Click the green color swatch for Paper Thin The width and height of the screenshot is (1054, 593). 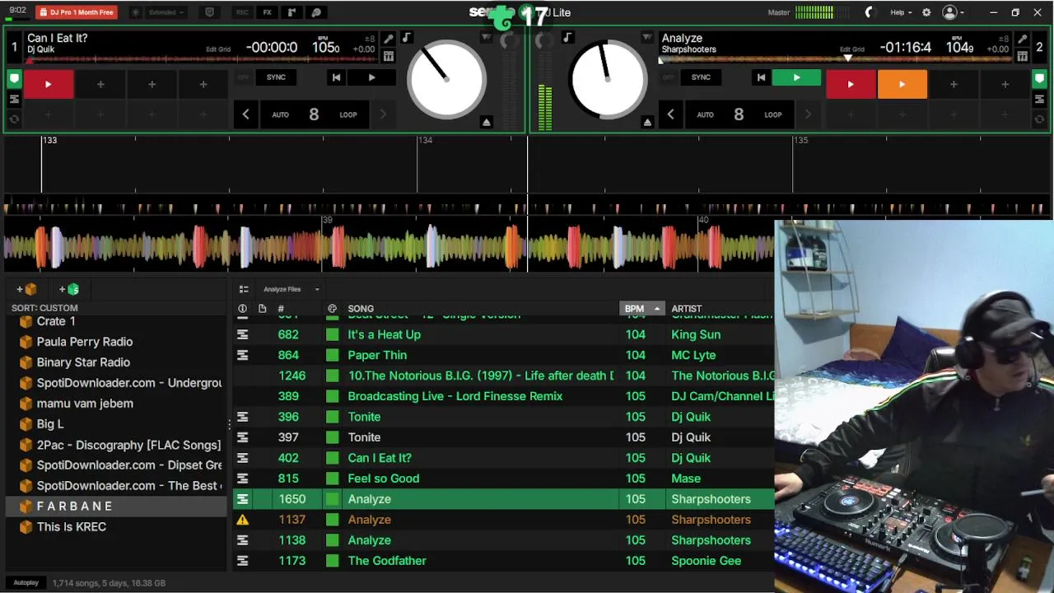pyautogui.click(x=332, y=355)
